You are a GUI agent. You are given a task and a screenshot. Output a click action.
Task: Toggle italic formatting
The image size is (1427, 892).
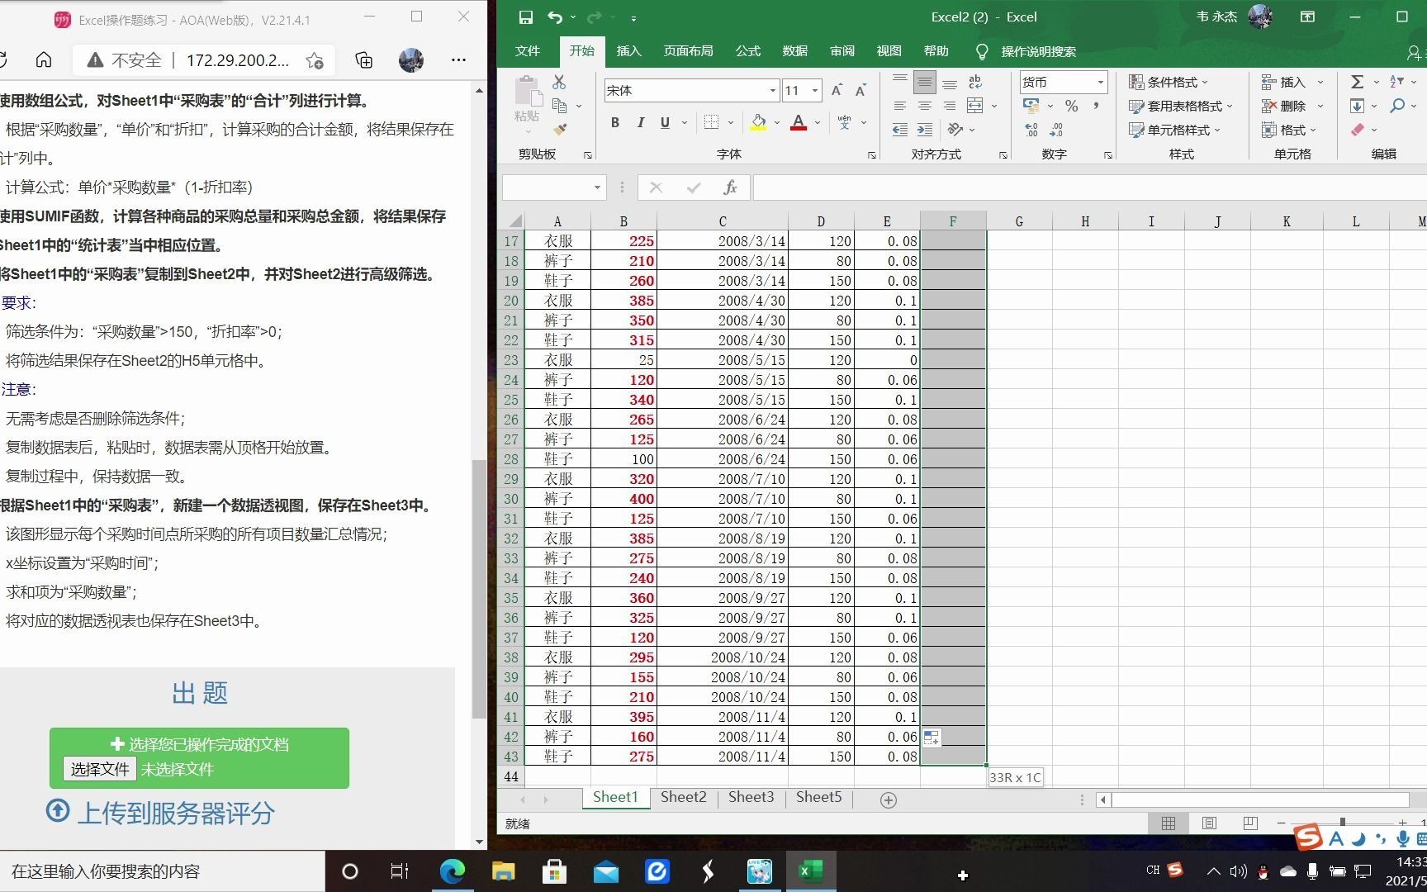[x=641, y=122]
